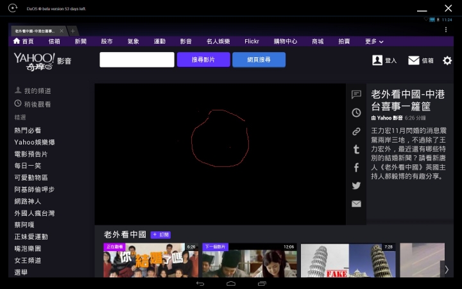Click the 搜尋影片 button
Viewport: 462px width, 289px height.
203,60
